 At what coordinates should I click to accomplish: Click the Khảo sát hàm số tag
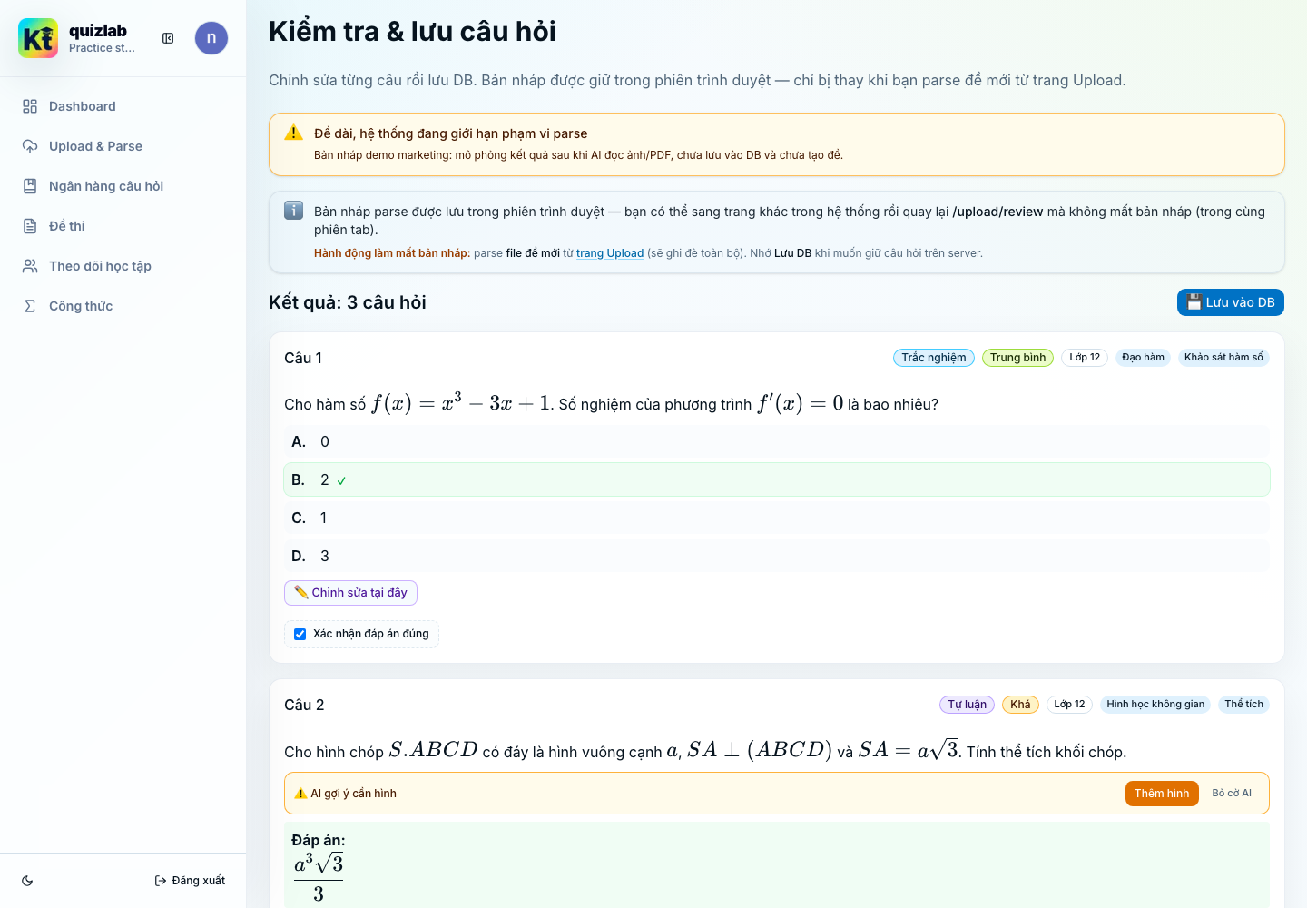(x=1223, y=358)
